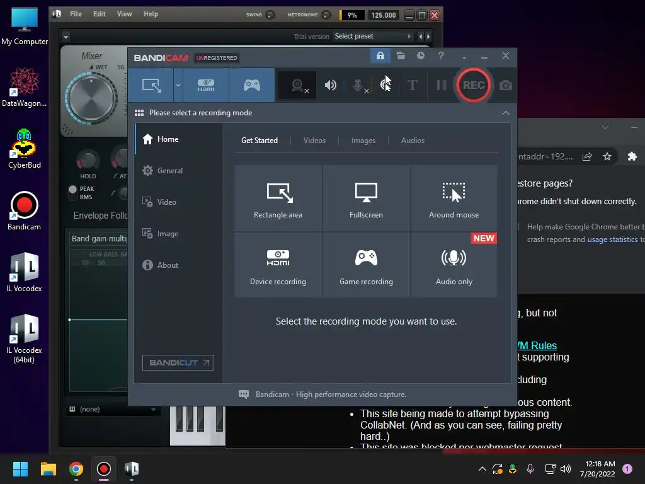Open CyberBud desktop shortcut

[x=25, y=149]
